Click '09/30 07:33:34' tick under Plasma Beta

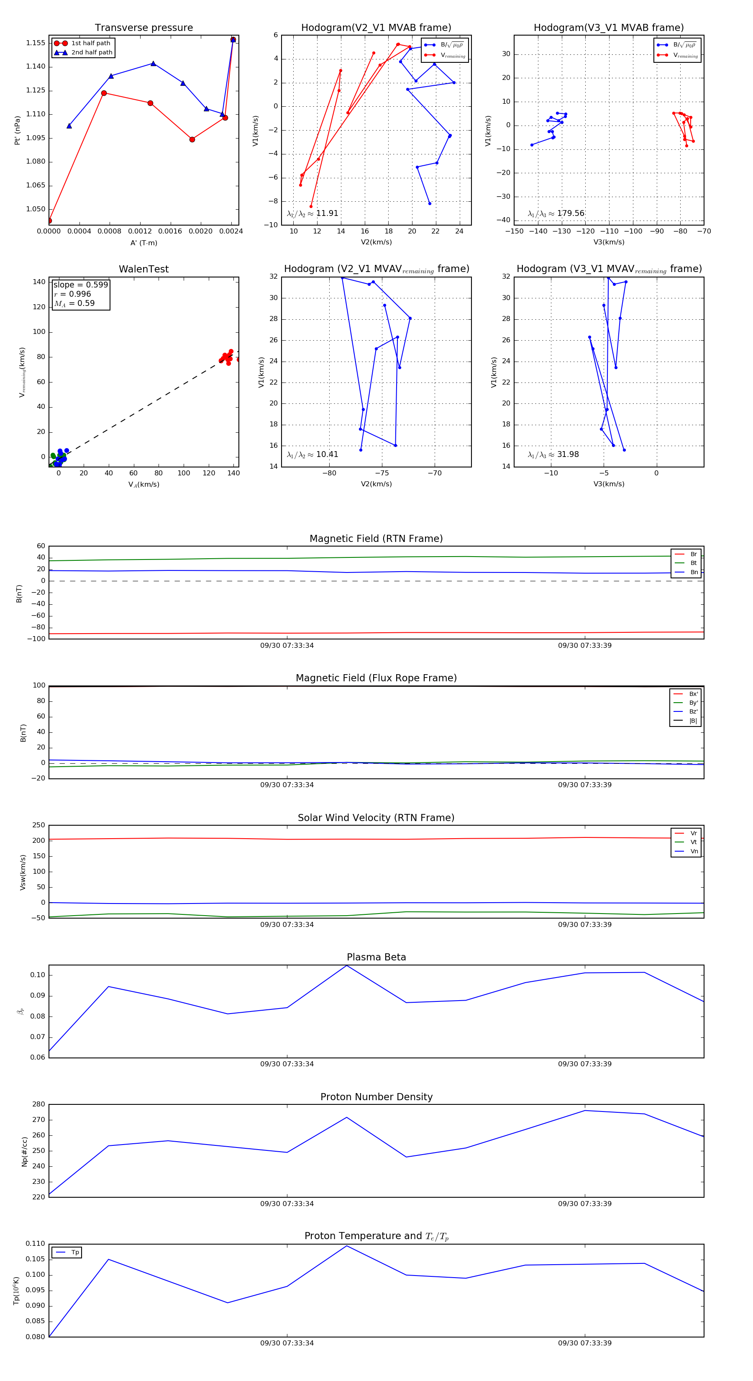(287, 1064)
